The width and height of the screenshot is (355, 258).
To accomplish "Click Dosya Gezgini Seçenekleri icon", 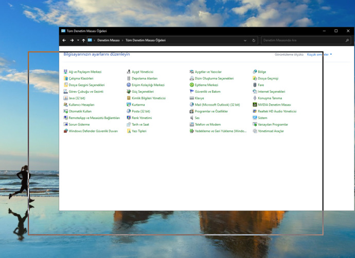I will tap(66, 85).
